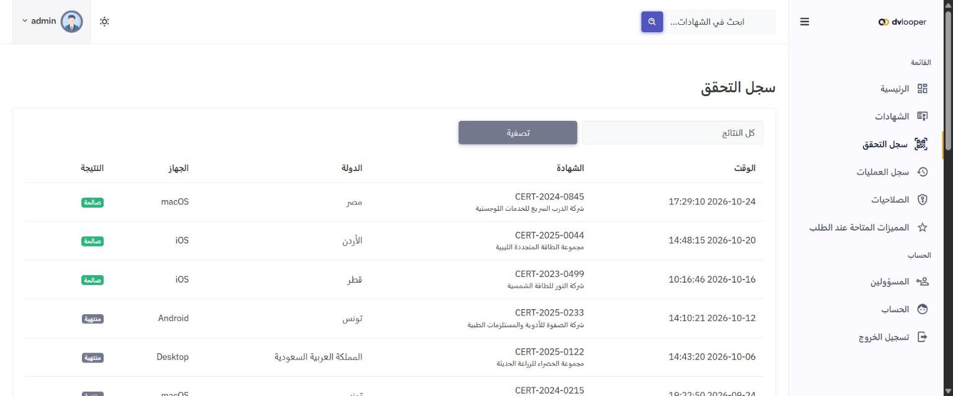Click the Desktop device cell

[172, 357]
